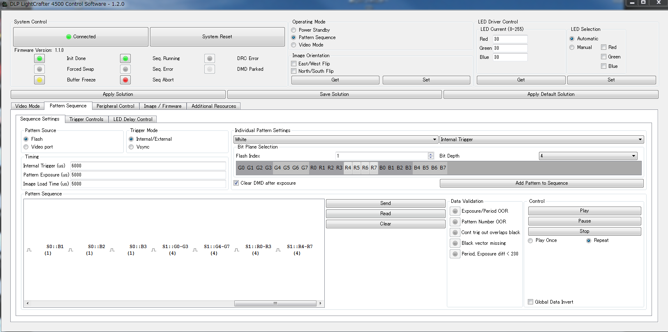Click the Pattern Number OOR indicator
668x332 pixels.
click(455, 222)
